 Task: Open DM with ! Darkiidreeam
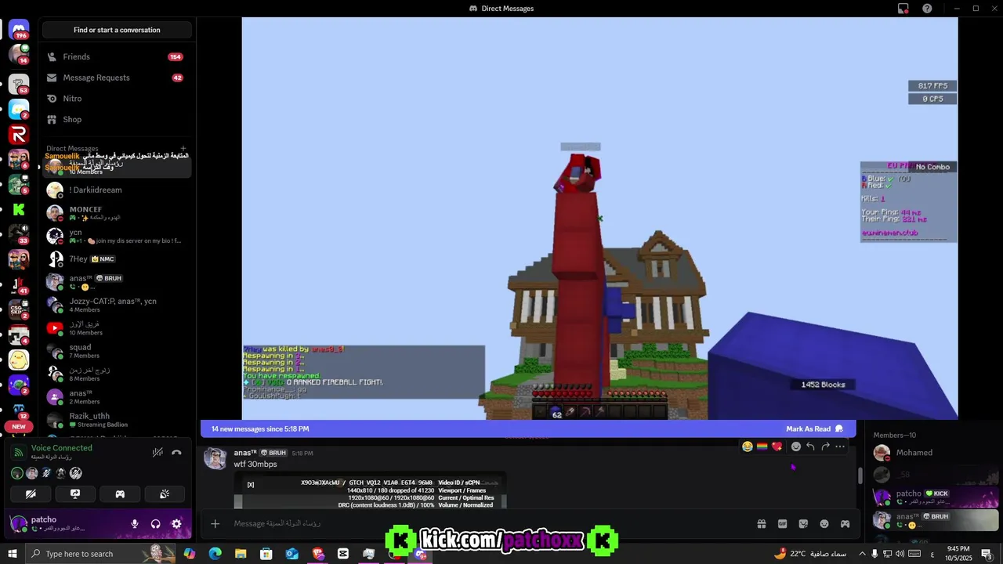click(x=116, y=190)
